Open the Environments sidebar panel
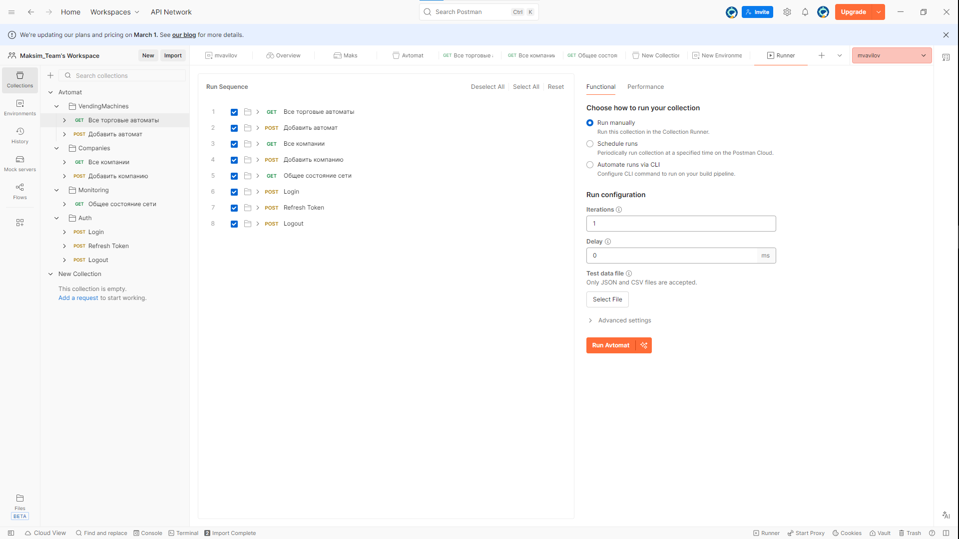 click(20, 107)
